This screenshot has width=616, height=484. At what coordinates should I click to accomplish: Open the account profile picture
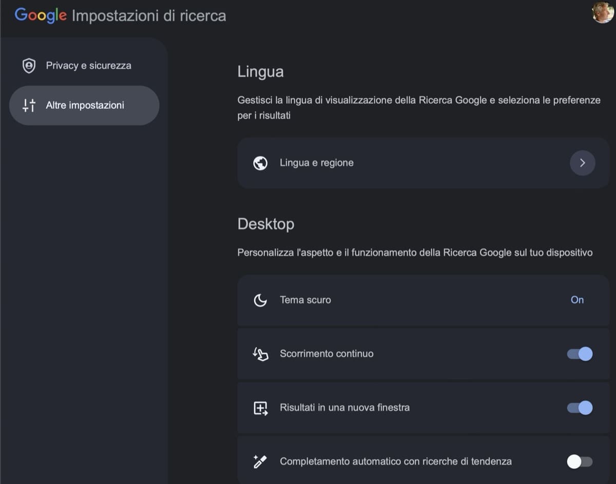(x=603, y=12)
